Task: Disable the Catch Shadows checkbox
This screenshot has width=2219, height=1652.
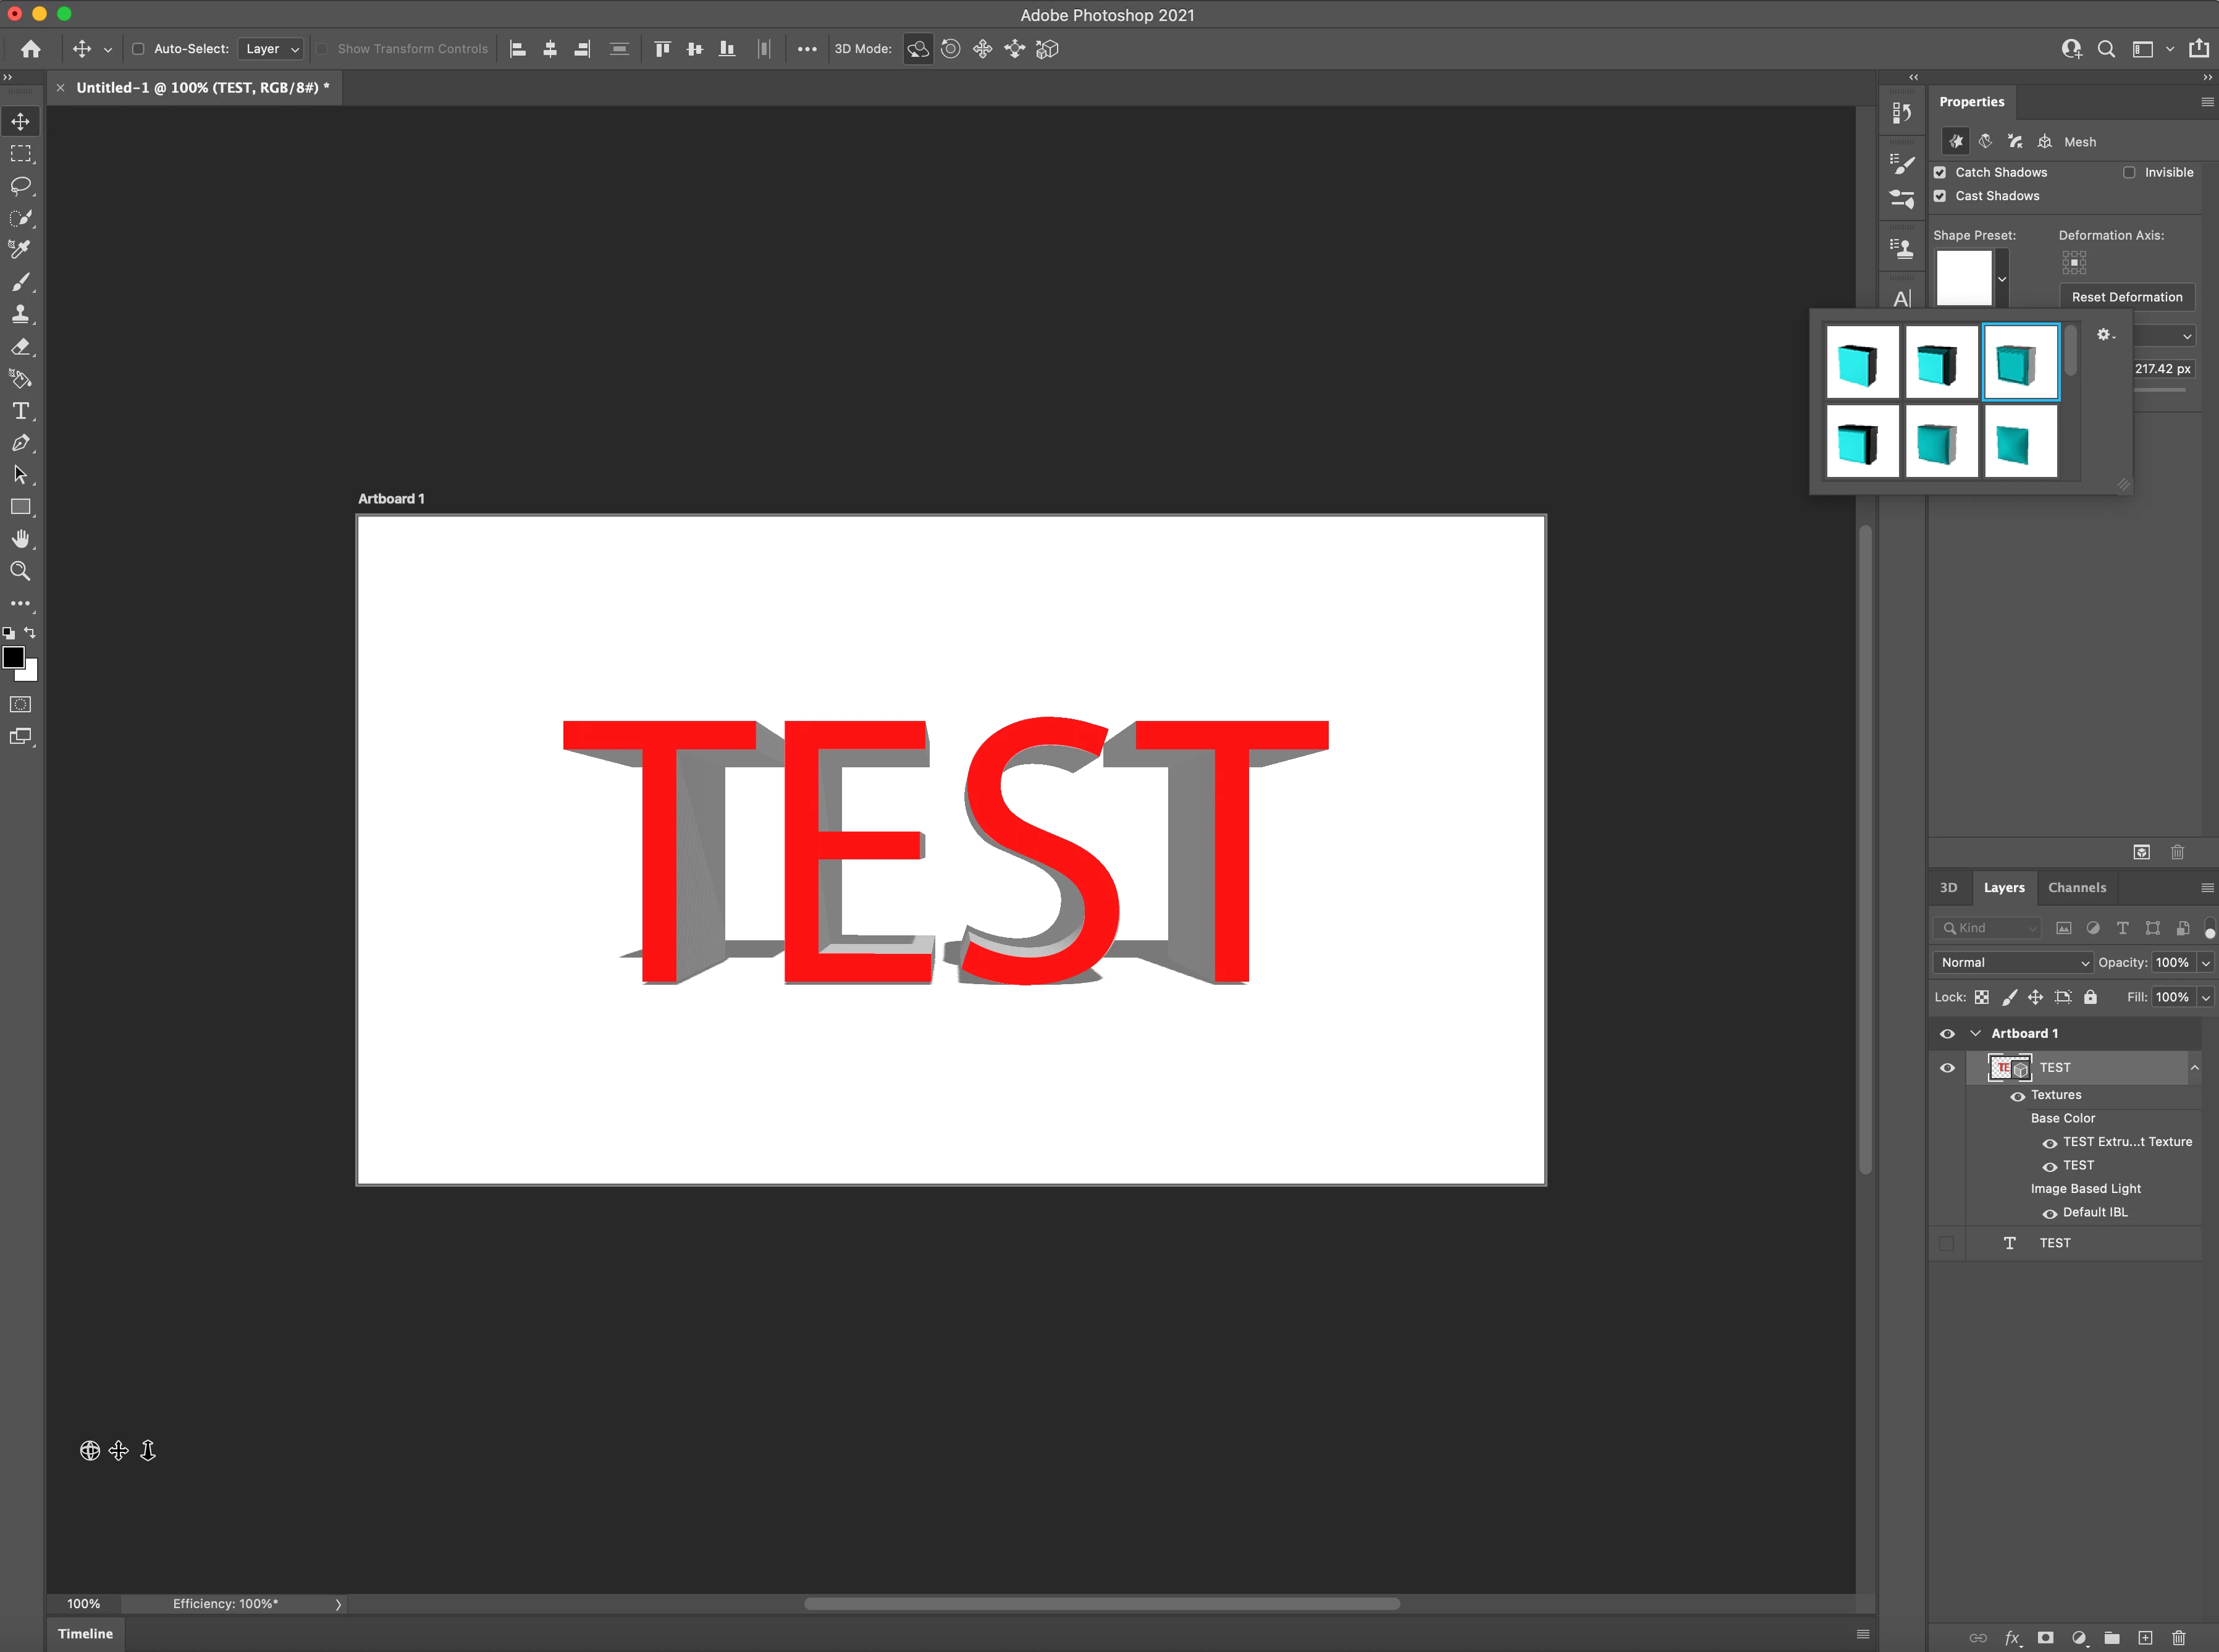Action: pyautogui.click(x=1940, y=172)
